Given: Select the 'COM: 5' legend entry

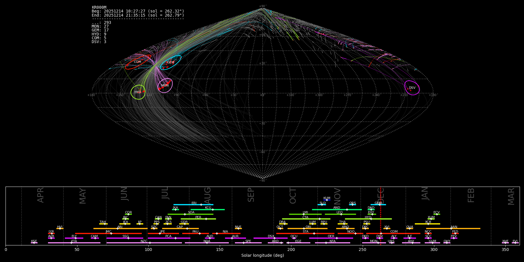Looking at the screenshot, I should (99, 38).
